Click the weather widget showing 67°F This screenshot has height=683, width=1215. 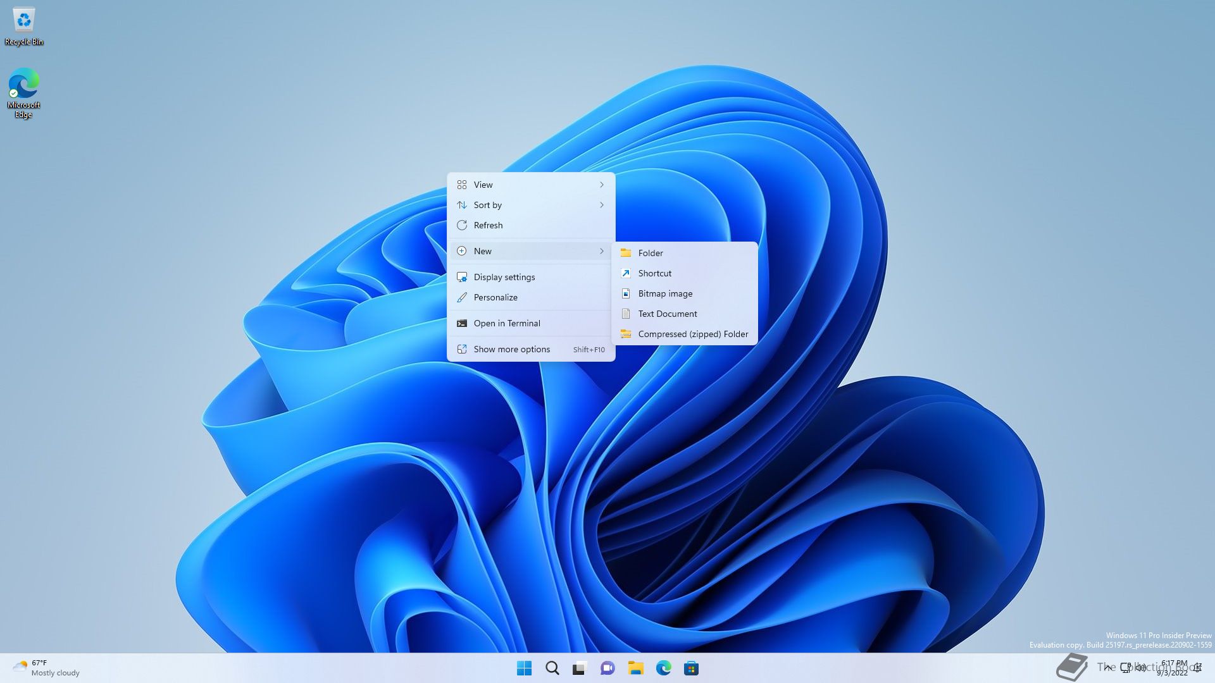[46, 668]
